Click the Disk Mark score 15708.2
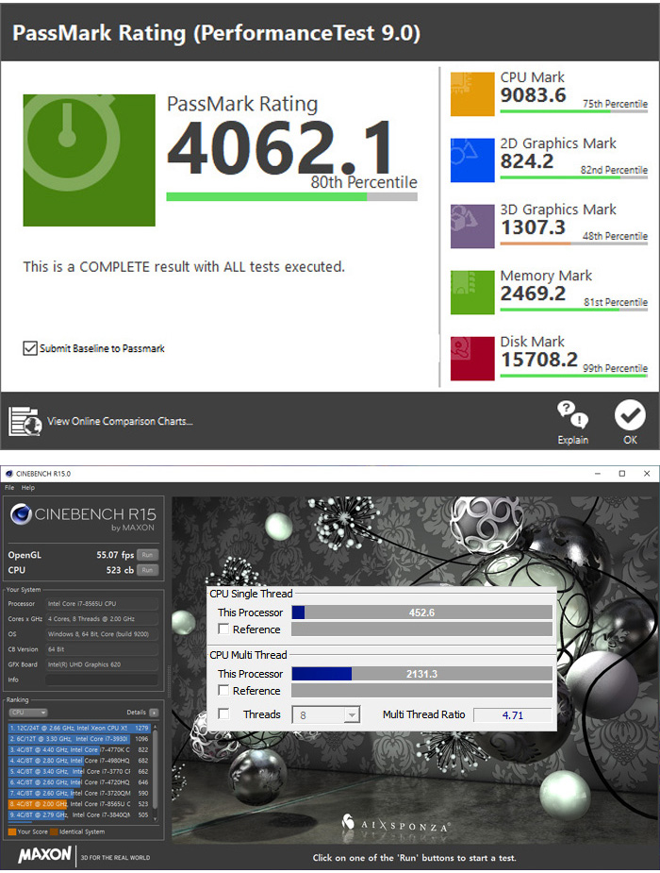Viewport: 660px width, 873px height. (x=539, y=360)
